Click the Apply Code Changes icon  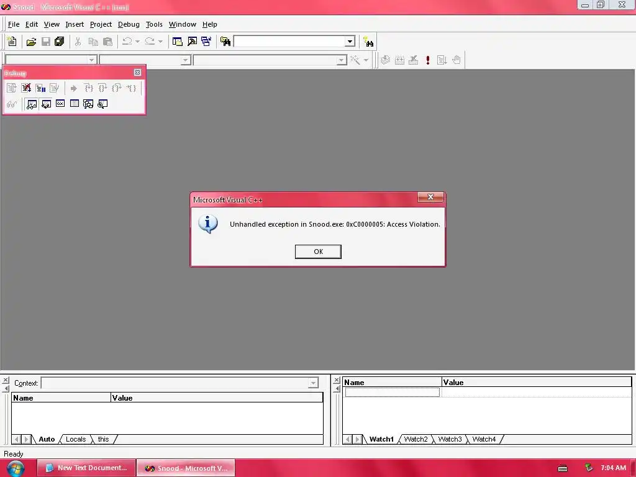[55, 88]
